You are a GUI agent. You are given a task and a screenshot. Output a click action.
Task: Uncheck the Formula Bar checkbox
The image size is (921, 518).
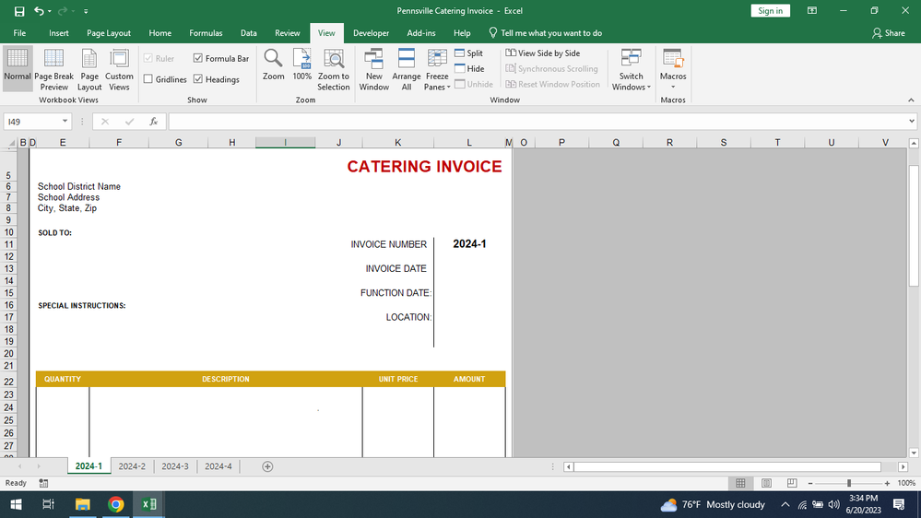point(198,58)
